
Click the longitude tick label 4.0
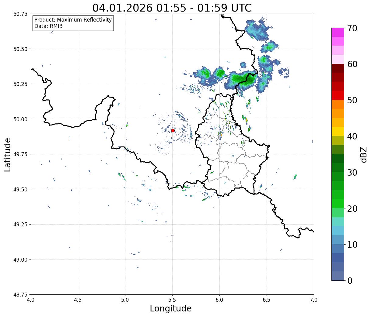[31, 300]
